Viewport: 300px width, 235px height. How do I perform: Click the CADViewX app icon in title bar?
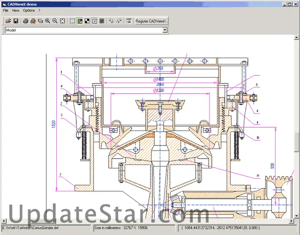point(4,4)
